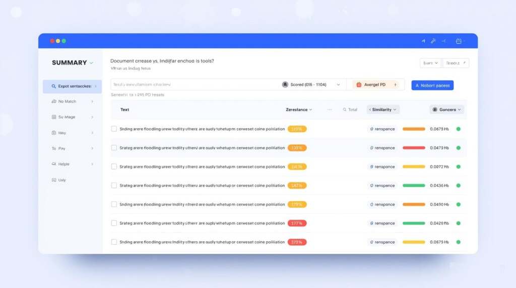Image resolution: width=516 pixels, height=288 pixels.
Task: Check the box of the 147% row
Action: pos(114,185)
